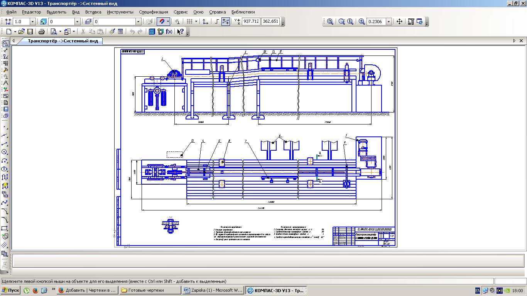This screenshot has width=527, height=296.
Task: Open the Инструменты menu
Action: pyautogui.click(x=120, y=12)
